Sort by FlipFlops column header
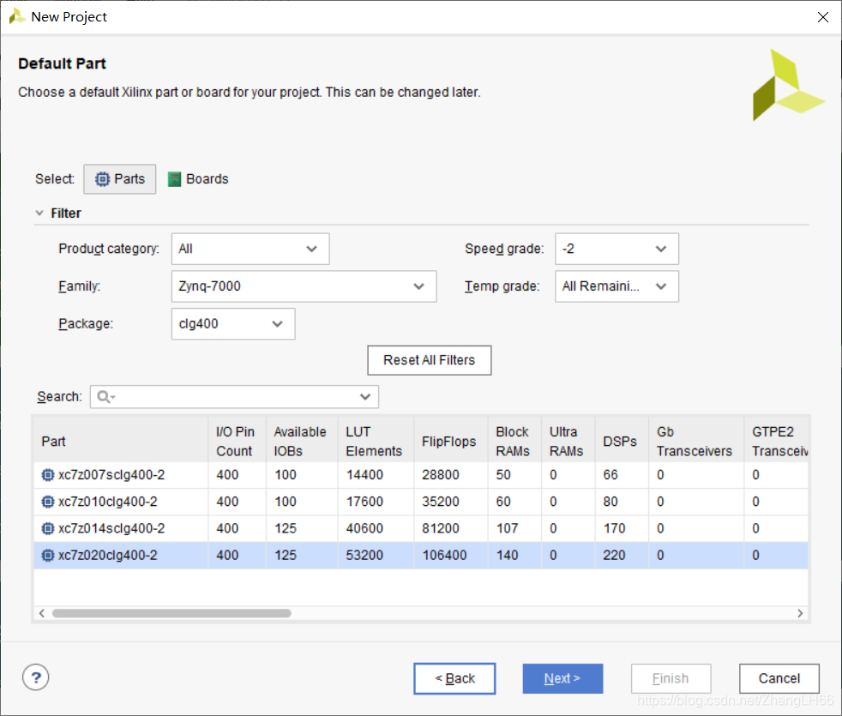Screen dimensions: 842x716 point(451,441)
